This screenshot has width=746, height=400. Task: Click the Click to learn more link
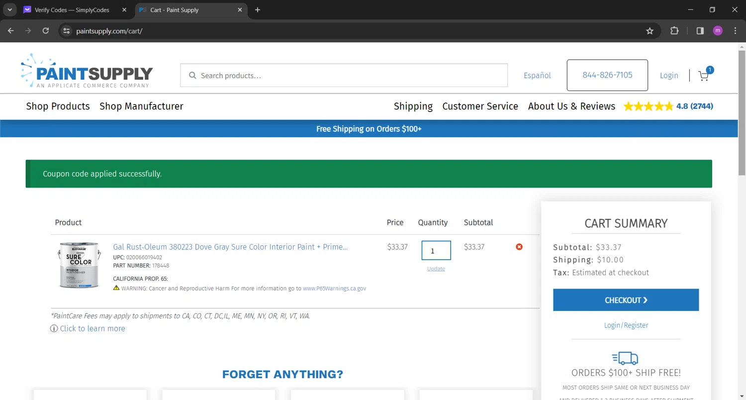coord(93,328)
